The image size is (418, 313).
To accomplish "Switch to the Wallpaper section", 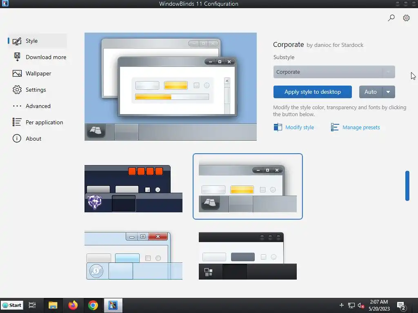I will (x=37, y=73).
